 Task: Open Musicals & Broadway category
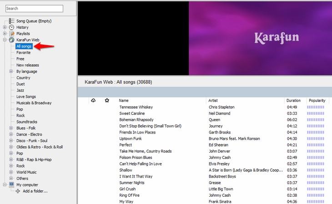(34, 103)
